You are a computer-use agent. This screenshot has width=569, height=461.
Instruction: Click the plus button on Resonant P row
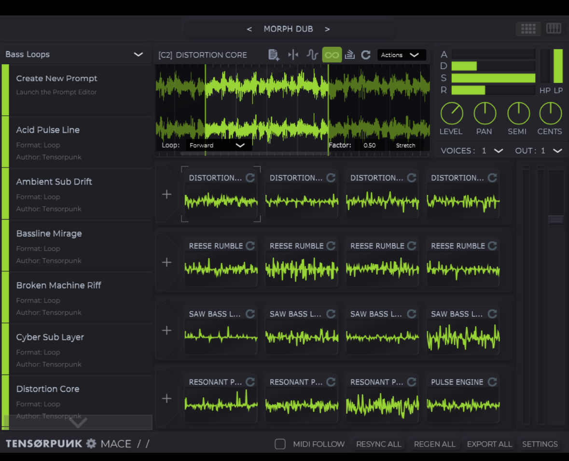pyautogui.click(x=167, y=398)
